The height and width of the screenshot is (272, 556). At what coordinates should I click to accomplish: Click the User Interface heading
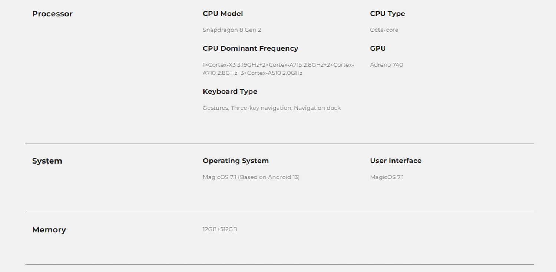coord(396,161)
